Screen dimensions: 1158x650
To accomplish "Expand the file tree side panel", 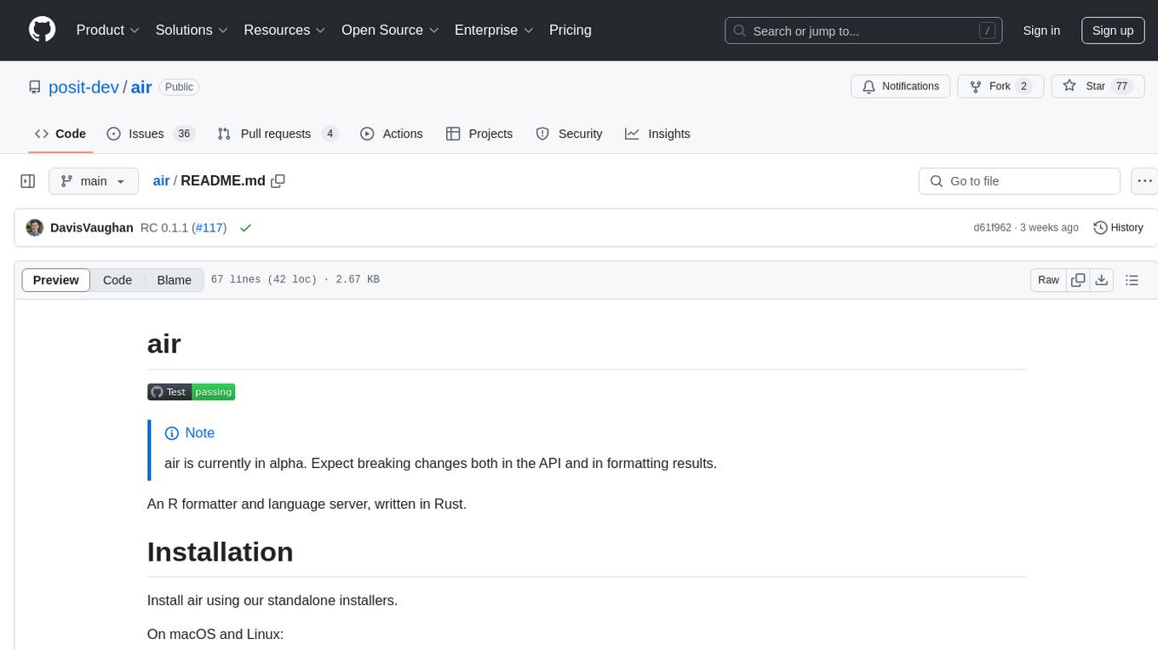I will pyautogui.click(x=28, y=181).
